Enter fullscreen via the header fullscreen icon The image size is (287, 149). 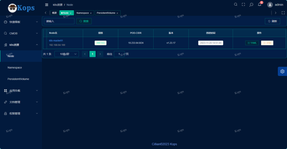click(x=243, y=5)
